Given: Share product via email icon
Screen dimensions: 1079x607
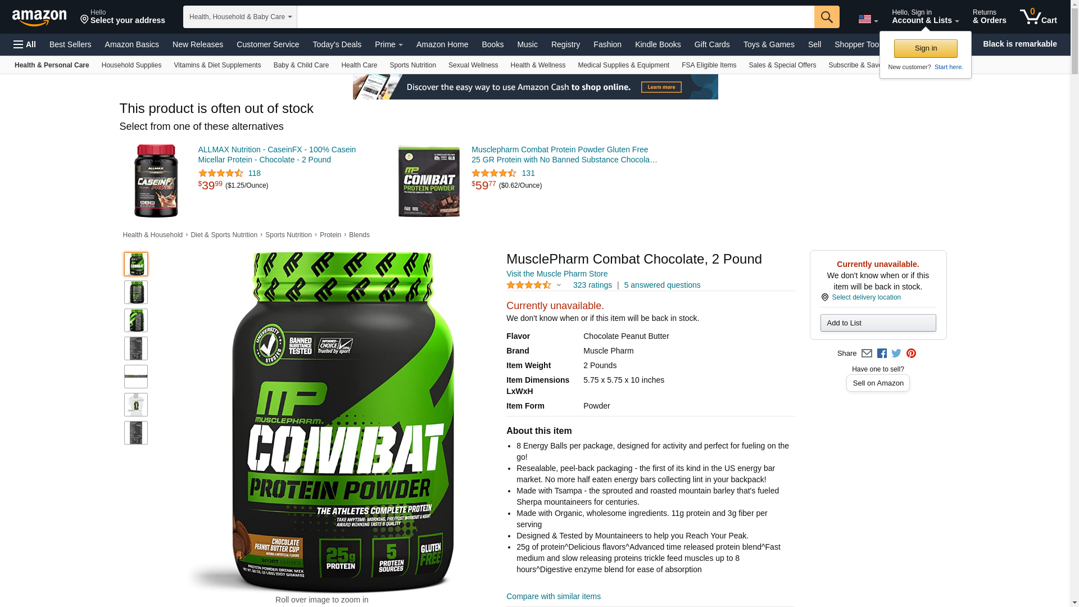Looking at the screenshot, I should tap(867, 354).
